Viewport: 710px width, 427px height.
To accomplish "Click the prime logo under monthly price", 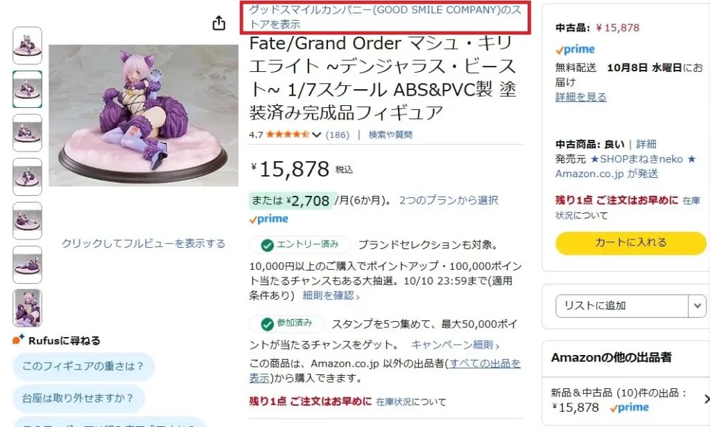I will [x=268, y=219].
